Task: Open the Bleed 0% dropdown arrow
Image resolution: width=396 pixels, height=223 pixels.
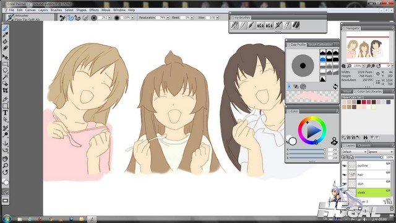Action: coord(192,18)
